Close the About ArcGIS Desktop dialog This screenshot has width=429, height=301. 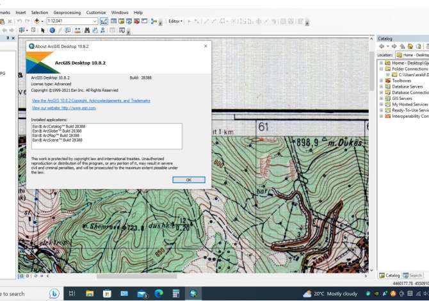[206, 46]
